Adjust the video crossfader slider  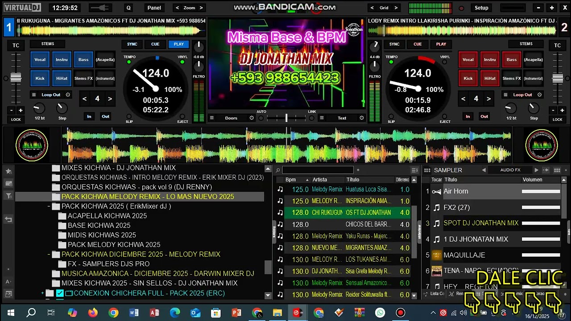[x=286, y=118]
